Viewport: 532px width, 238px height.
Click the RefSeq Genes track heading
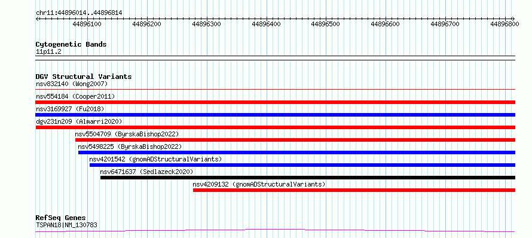point(61,218)
